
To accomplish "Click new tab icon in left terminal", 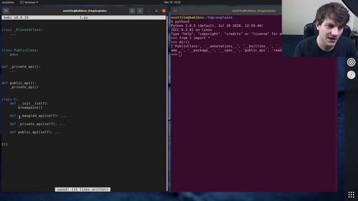I will point(6,11).
